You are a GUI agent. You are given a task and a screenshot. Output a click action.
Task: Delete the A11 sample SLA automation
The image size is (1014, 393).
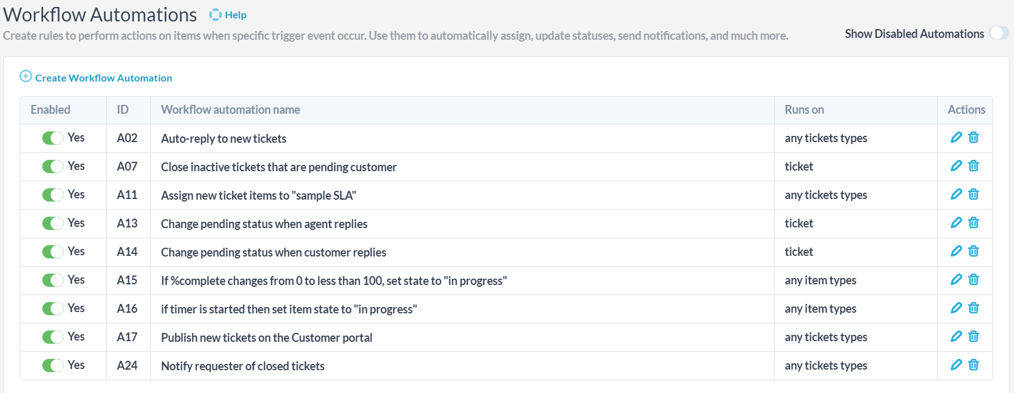tap(974, 194)
